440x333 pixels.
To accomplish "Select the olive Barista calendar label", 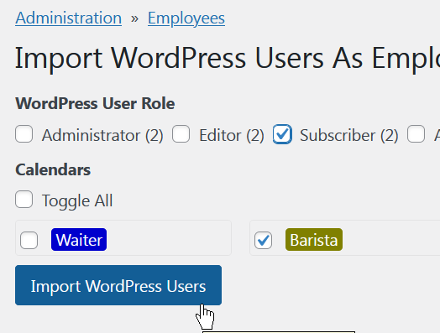I will pyautogui.click(x=314, y=240).
